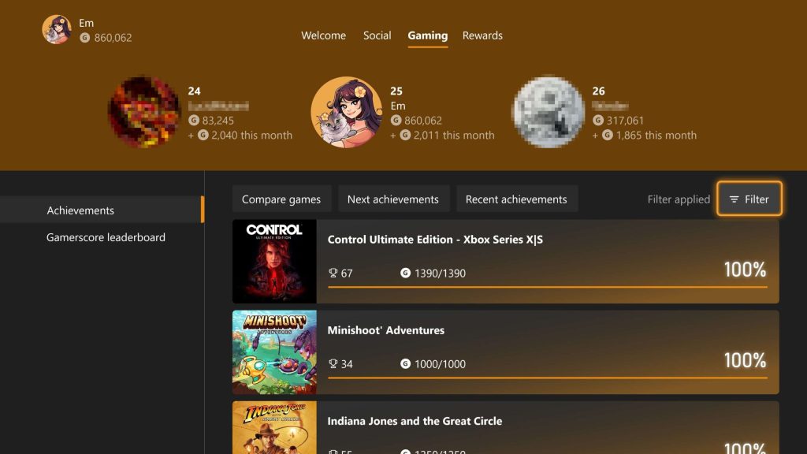Image resolution: width=807 pixels, height=454 pixels.
Task: Click the gamerscore icon next to 317,061
Action: pyautogui.click(x=598, y=120)
